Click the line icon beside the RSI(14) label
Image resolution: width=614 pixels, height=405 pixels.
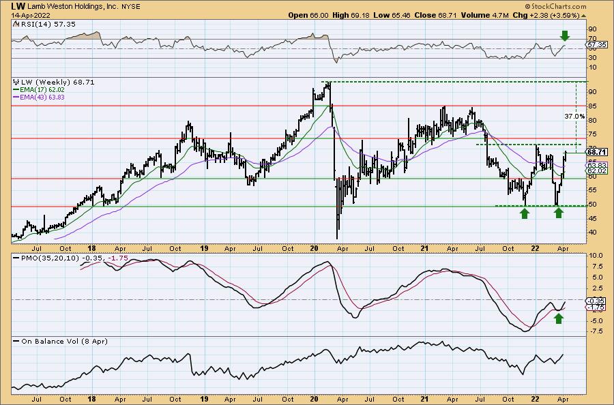click(16, 24)
